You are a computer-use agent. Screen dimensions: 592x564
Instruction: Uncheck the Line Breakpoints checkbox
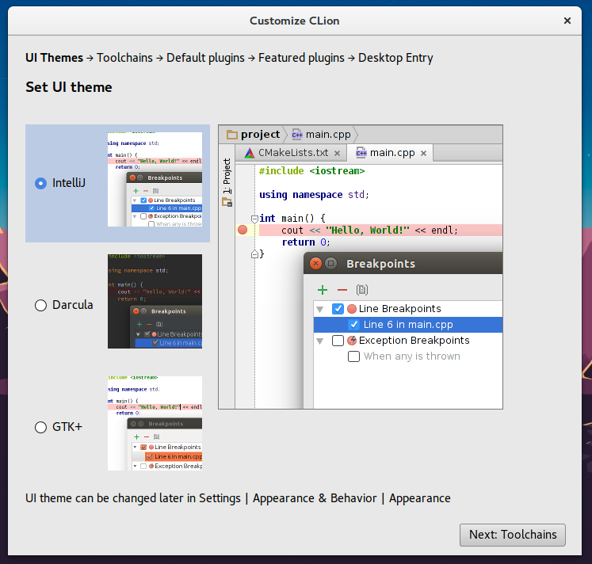(x=338, y=309)
